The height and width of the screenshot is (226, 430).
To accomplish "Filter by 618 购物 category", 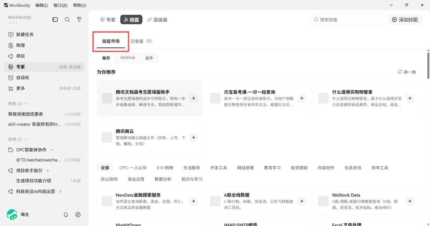I will tap(165, 168).
